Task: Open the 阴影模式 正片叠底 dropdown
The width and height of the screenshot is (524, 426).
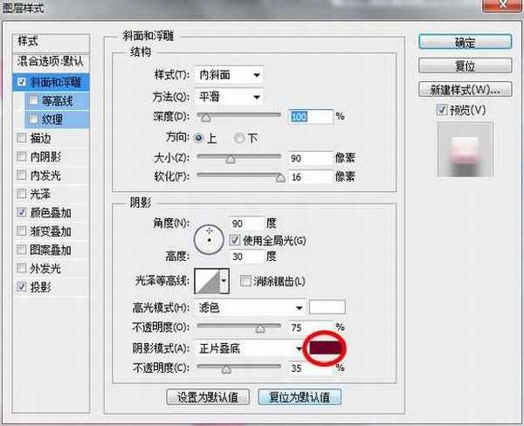Action: [251, 348]
